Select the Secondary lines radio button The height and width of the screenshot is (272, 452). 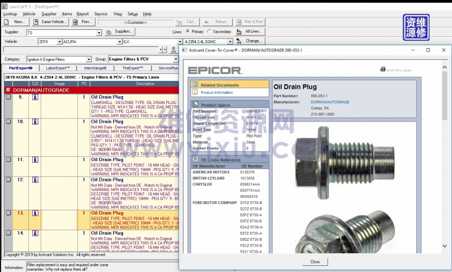pyautogui.click(x=209, y=32)
